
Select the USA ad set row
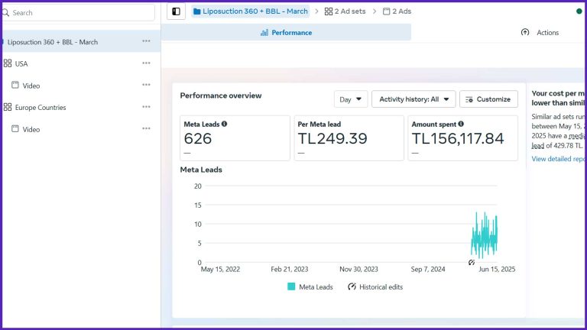tap(81, 63)
